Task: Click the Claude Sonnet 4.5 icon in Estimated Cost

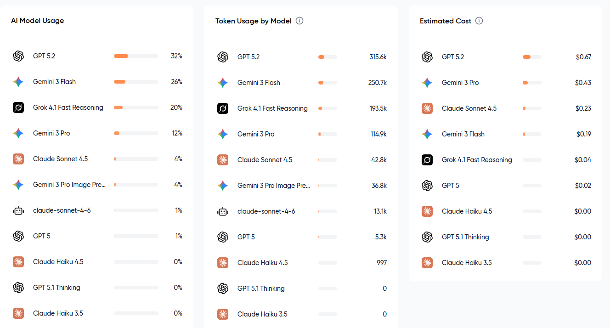Action: 427,108
